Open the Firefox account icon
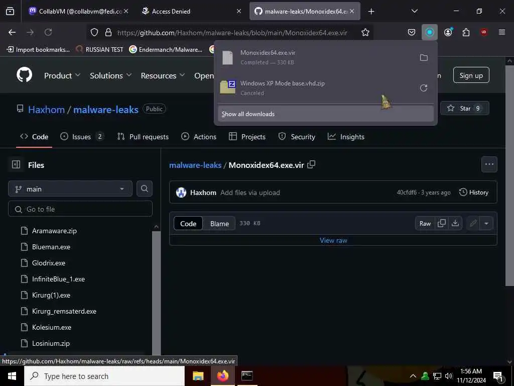 448,32
